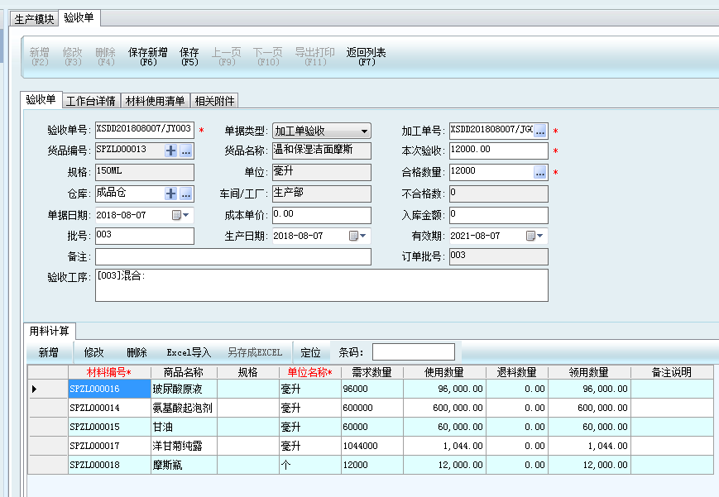Image resolution: width=719 pixels, height=497 pixels.
Task: Click the 96,000.00 领用数量 cell
Action: pyautogui.click(x=589, y=389)
